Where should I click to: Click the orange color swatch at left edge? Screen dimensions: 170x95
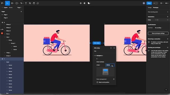coord(2,33)
